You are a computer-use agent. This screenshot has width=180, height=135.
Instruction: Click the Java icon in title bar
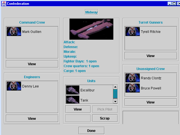tap(4, 4)
